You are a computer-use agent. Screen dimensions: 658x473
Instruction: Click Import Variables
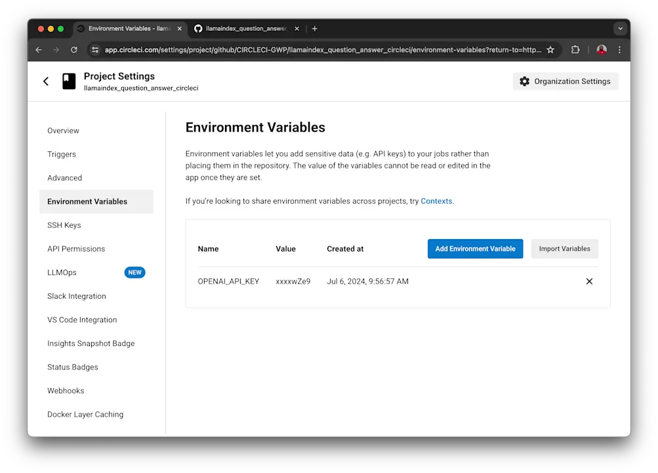tap(564, 248)
